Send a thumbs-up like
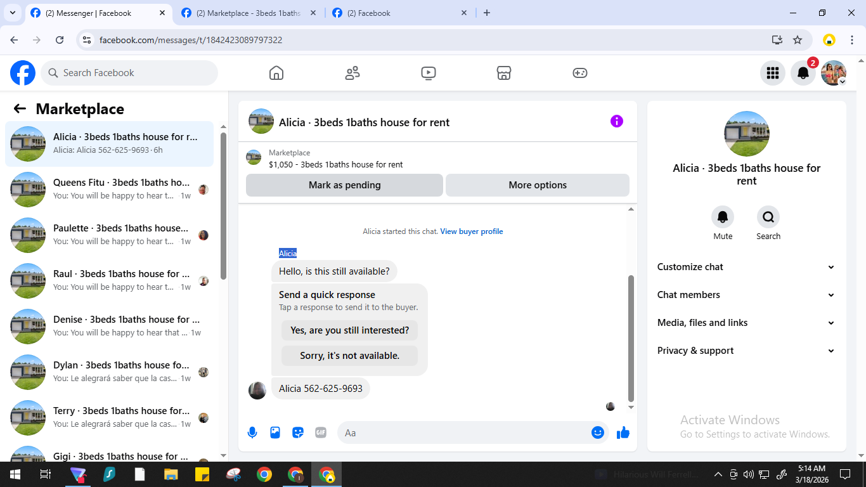 click(x=623, y=432)
